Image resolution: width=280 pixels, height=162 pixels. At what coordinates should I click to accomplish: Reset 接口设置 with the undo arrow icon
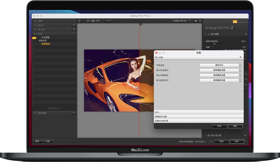[x=241, y=58]
